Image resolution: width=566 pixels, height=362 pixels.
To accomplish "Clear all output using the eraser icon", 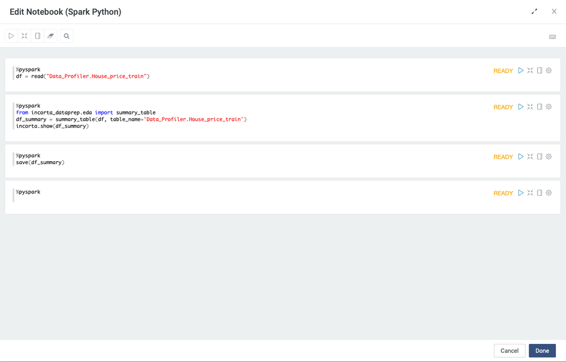I will [x=50, y=36].
